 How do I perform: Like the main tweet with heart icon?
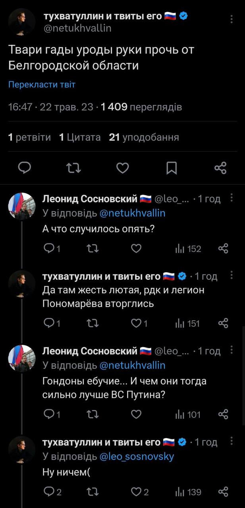coord(123,168)
